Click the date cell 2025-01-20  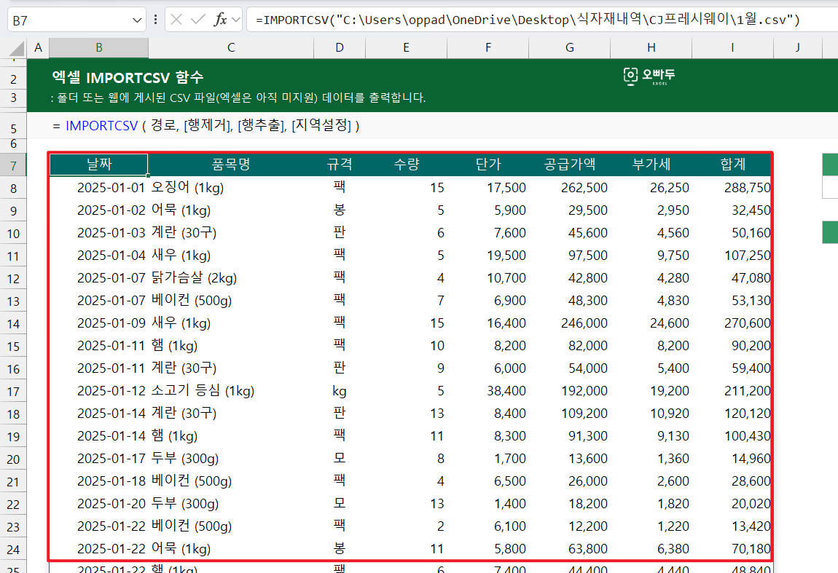pos(99,504)
